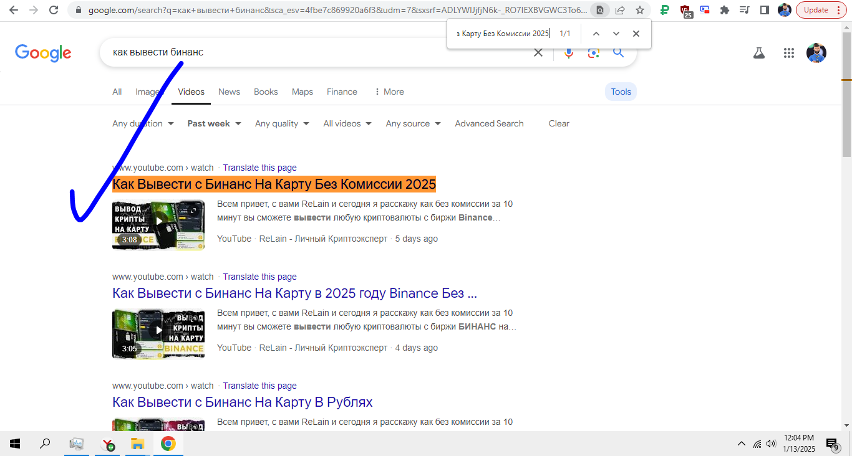Bookmark this page with the star icon
This screenshot has width=852, height=456.
[640, 10]
